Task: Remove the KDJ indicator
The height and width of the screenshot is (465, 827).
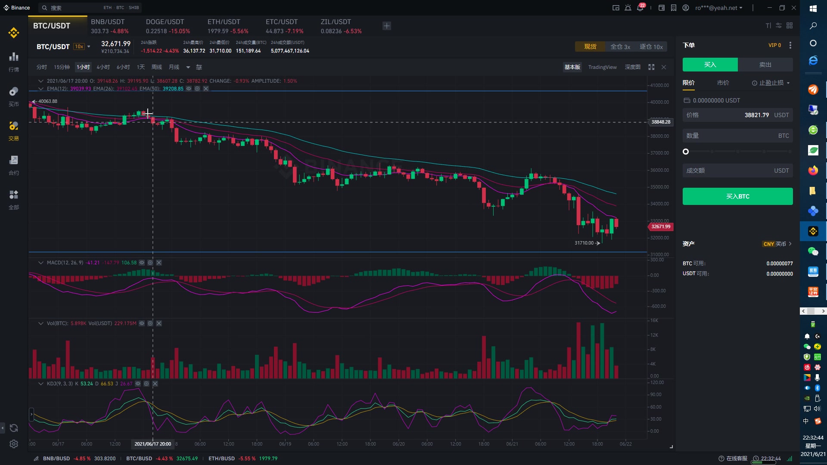Action: 155,384
